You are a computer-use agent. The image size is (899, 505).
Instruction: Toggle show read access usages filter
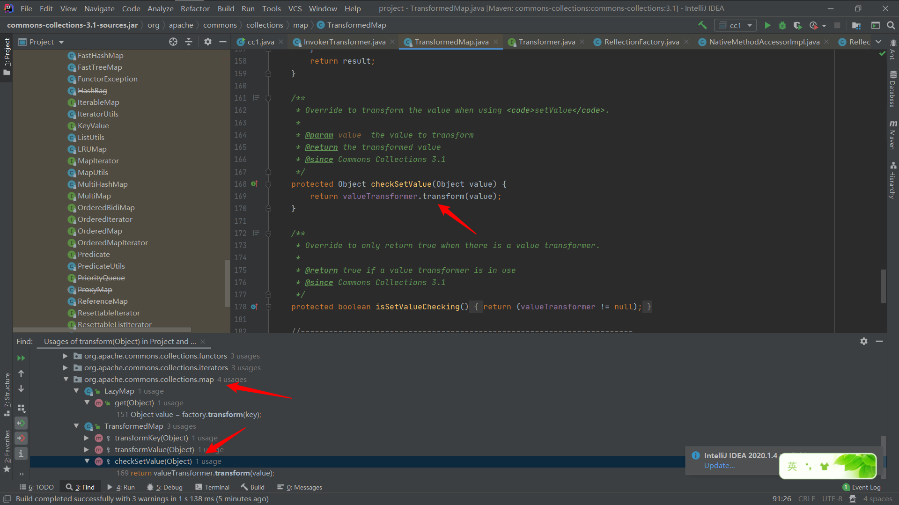tap(21, 423)
